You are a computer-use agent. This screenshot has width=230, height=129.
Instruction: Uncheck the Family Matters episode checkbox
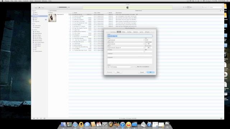coord(73,25)
